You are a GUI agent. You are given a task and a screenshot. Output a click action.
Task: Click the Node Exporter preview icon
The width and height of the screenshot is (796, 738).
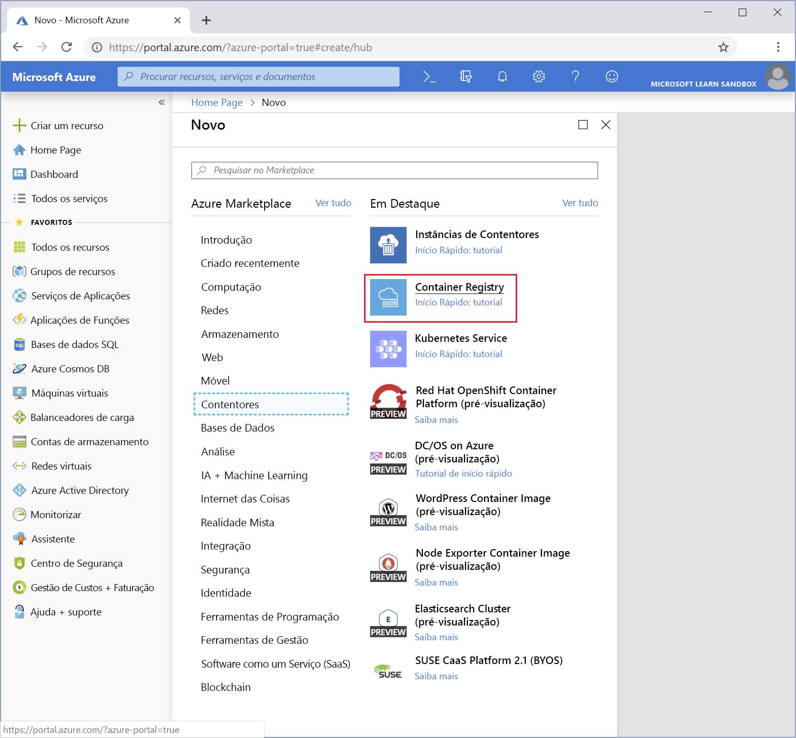(388, 568)
